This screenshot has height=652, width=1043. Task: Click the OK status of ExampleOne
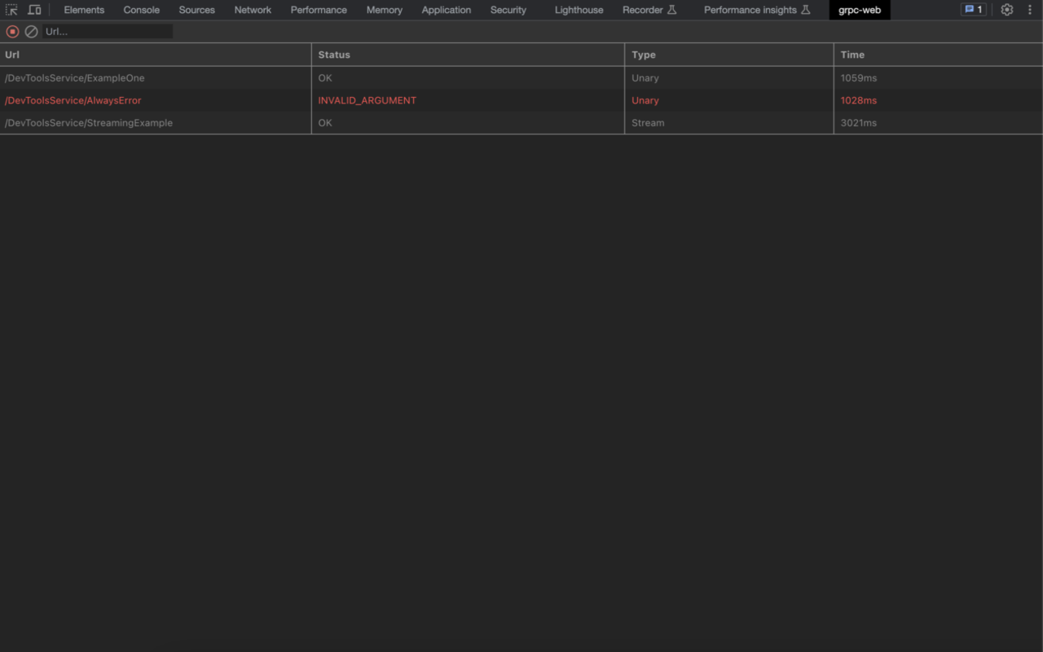click(x=325, y=78)
